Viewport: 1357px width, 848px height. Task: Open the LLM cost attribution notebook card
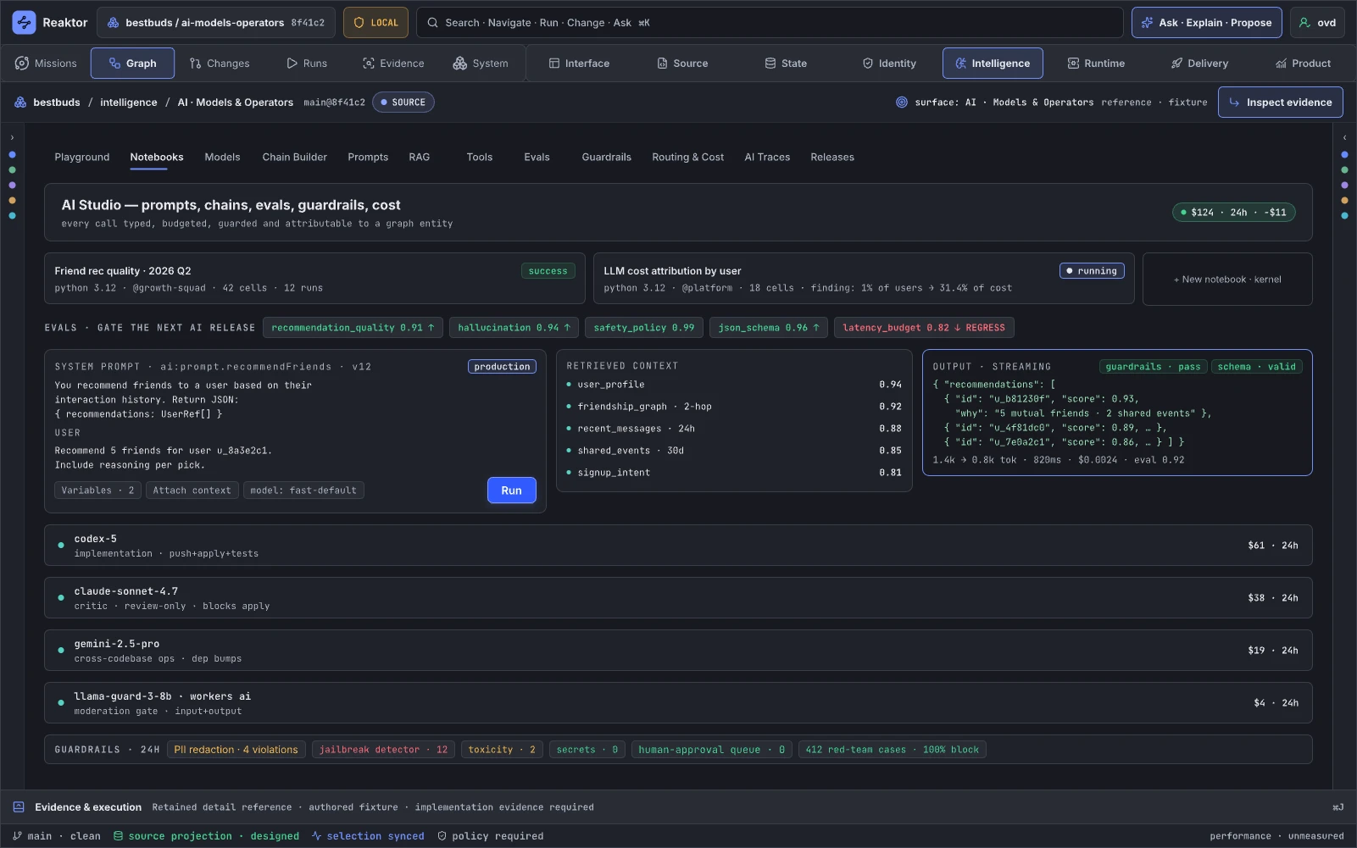(864, 279)
